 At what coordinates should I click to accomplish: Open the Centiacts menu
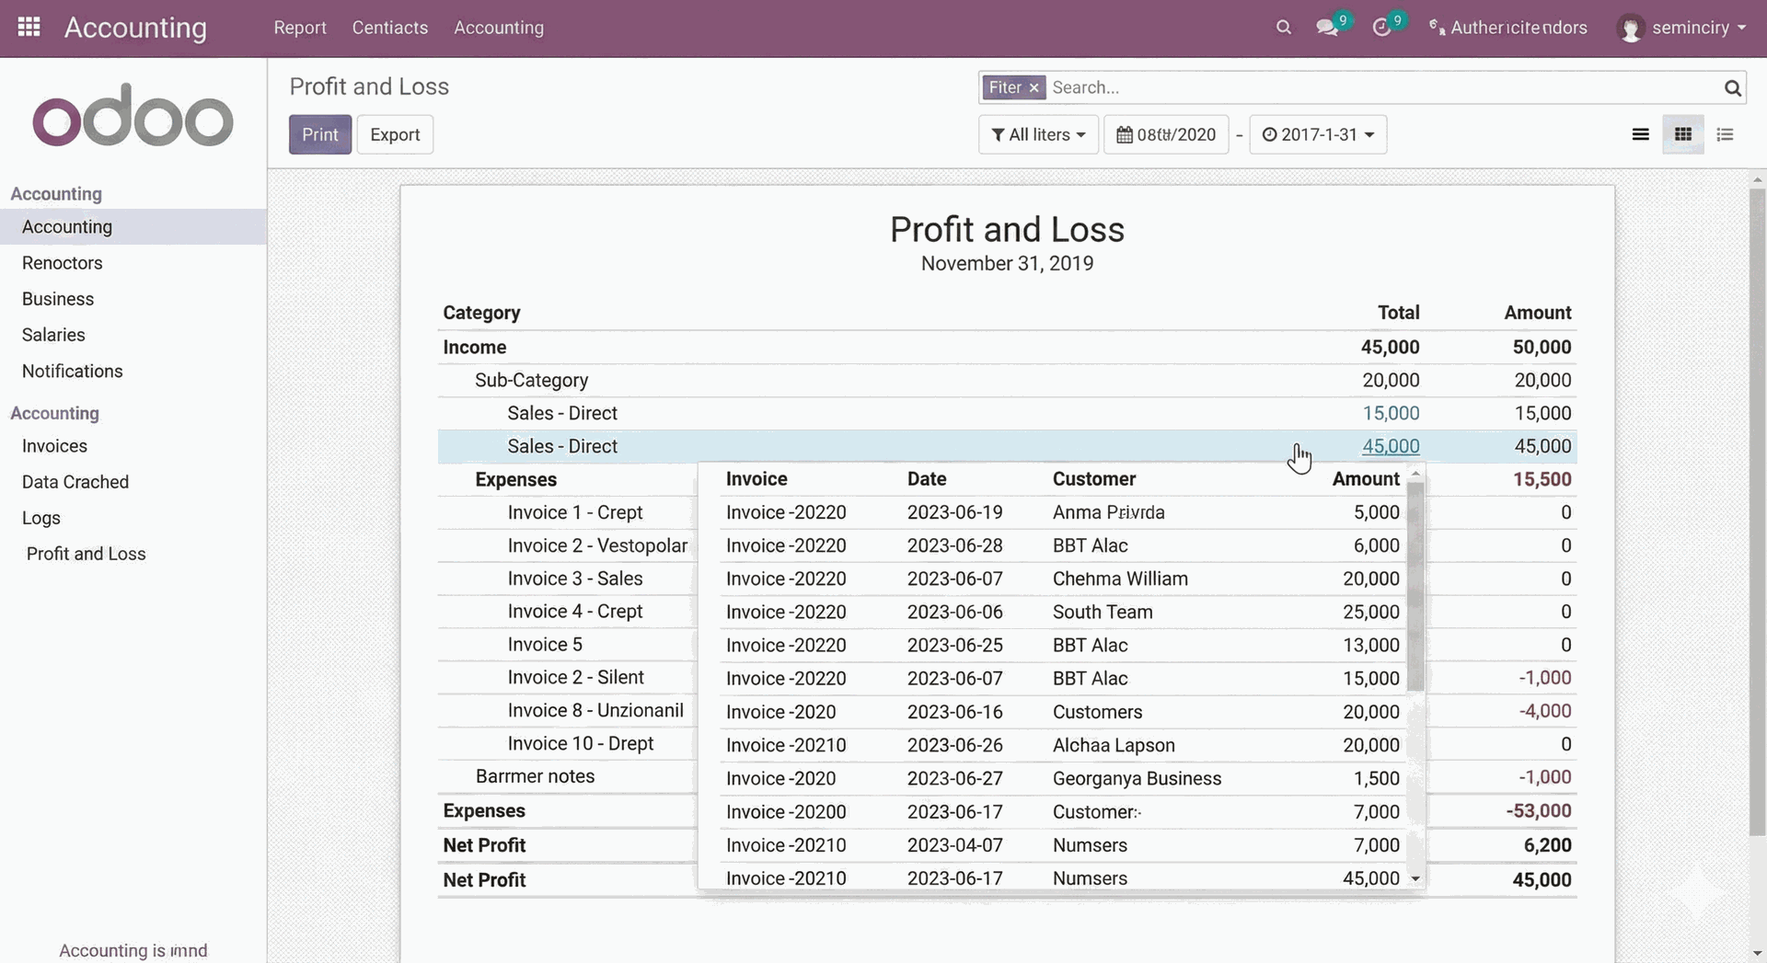coord(389,28)
